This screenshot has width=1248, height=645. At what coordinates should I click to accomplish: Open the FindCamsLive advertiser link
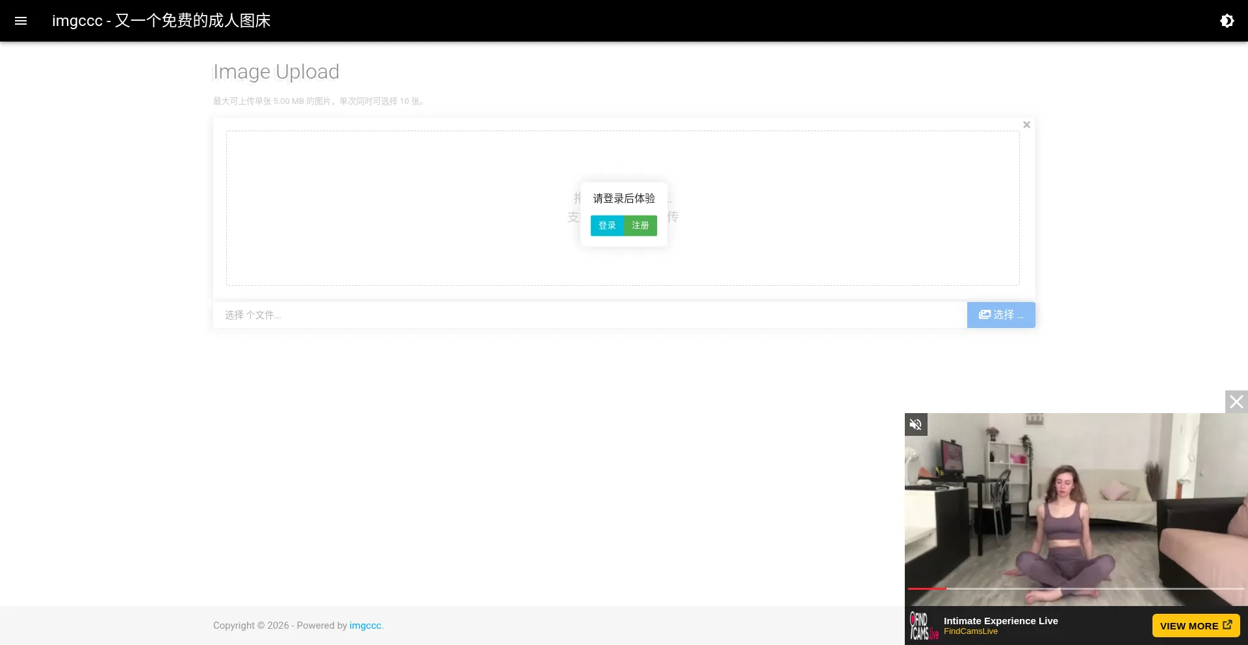pos(970,631)
